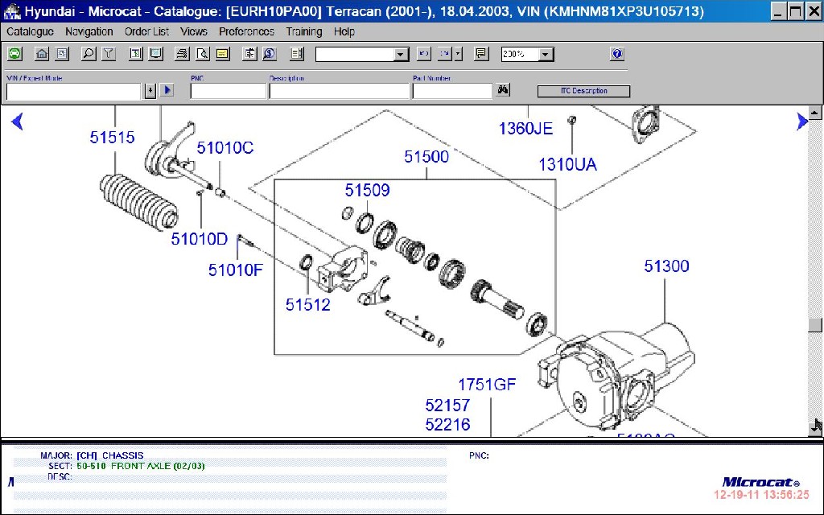Select part callout 51509

367,190
